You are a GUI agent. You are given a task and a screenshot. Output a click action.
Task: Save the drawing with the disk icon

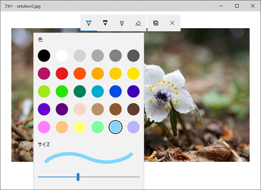[156, 23]
